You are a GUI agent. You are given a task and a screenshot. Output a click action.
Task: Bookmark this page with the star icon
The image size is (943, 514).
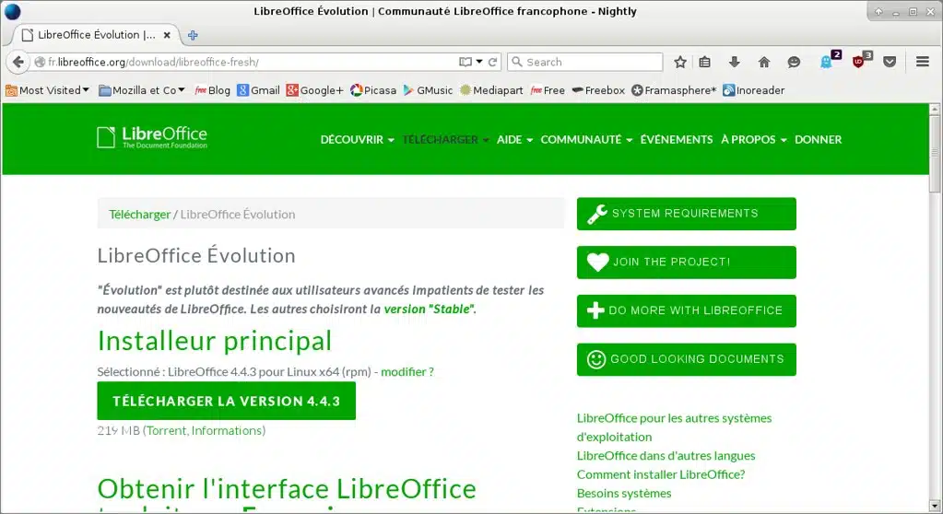click(680, 62)
